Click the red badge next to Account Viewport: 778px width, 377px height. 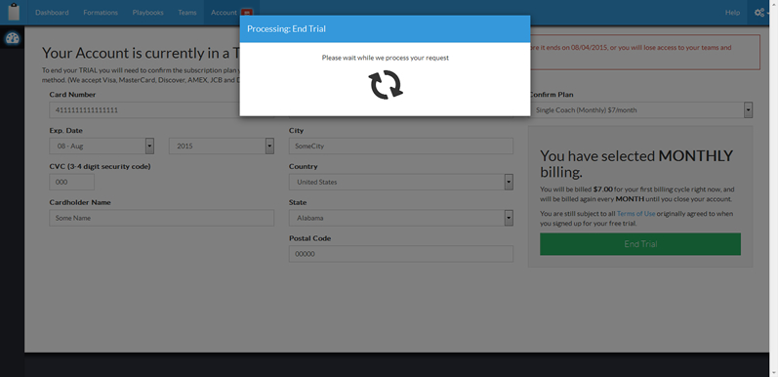click(246, 13)
